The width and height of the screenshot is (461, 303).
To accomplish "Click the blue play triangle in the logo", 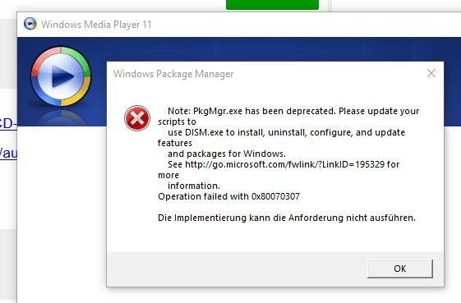I will 62,76.
